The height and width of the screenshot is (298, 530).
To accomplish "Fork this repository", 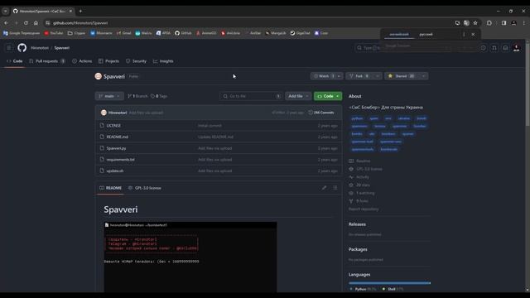I will [359, 76].
